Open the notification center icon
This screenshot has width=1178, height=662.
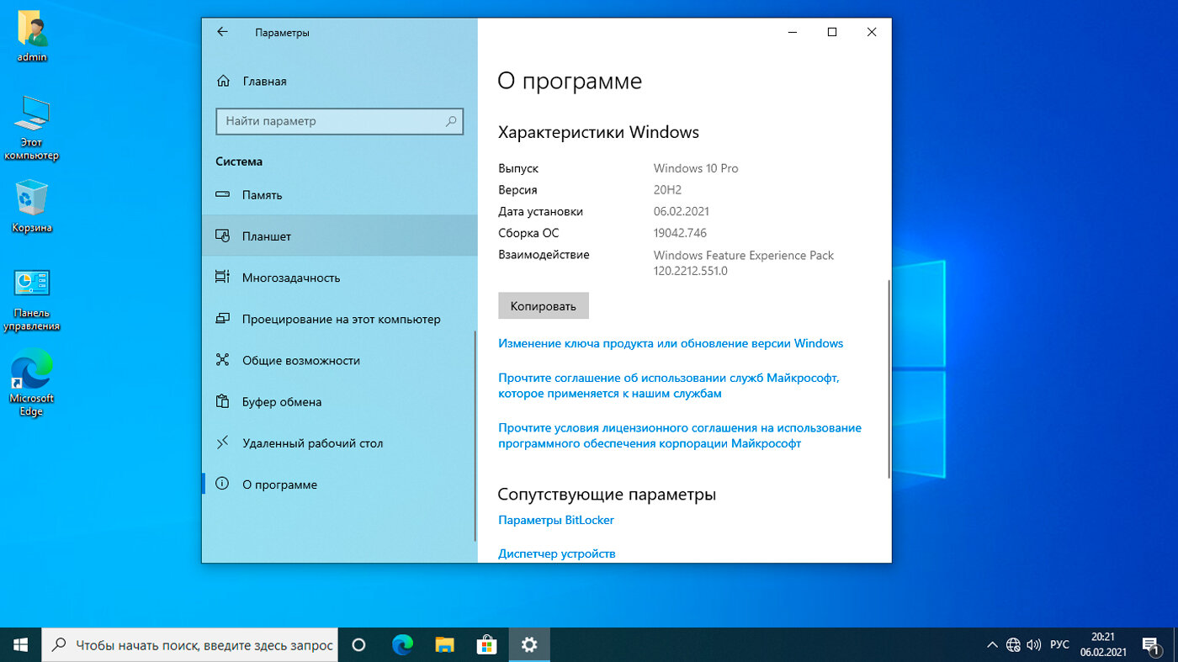pos(1150,645)
